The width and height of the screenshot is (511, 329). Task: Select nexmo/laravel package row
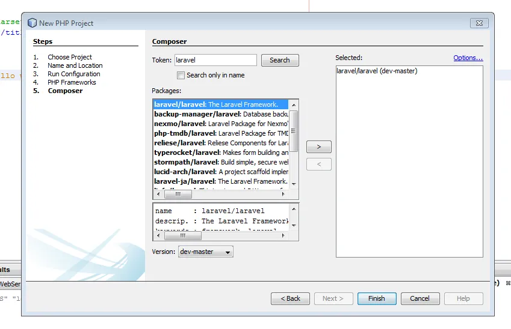point(221,124)
